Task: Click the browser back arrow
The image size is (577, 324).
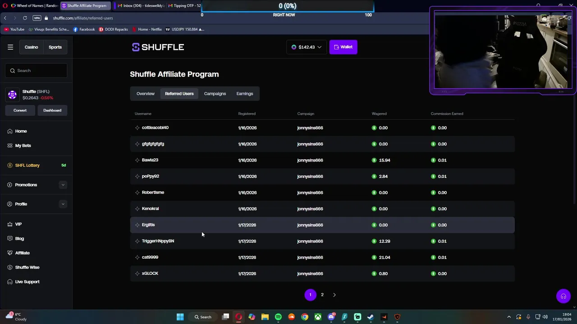Action: (5, 18)
